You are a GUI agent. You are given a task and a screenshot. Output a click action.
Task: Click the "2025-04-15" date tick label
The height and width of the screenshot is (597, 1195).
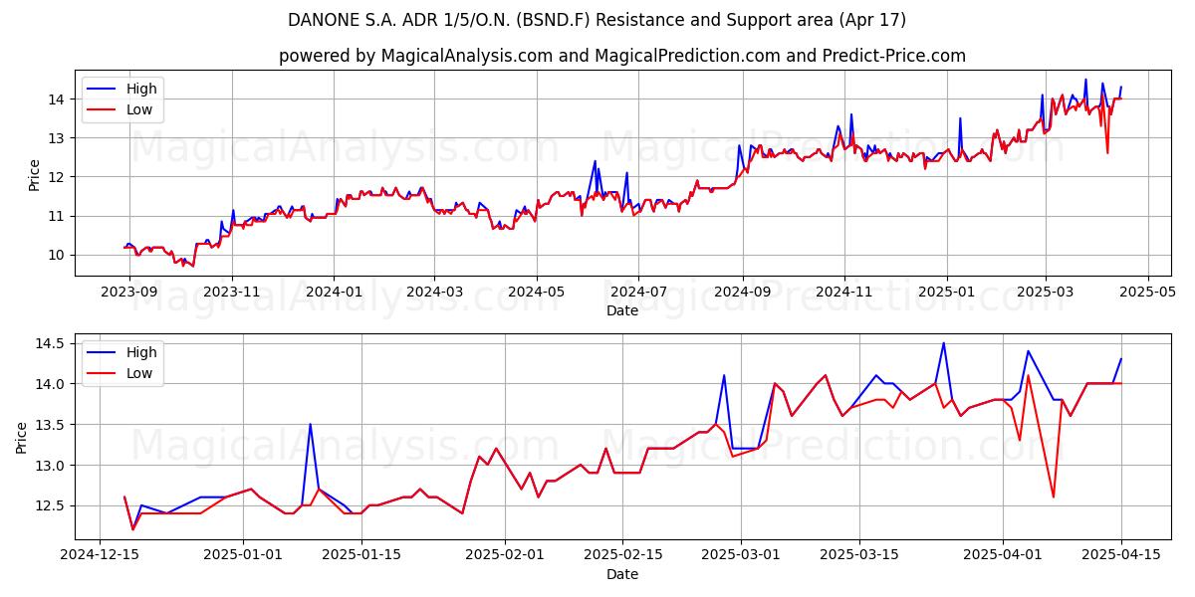[x=1121, y=555]
